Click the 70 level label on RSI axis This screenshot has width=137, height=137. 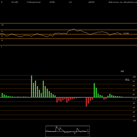2,32
